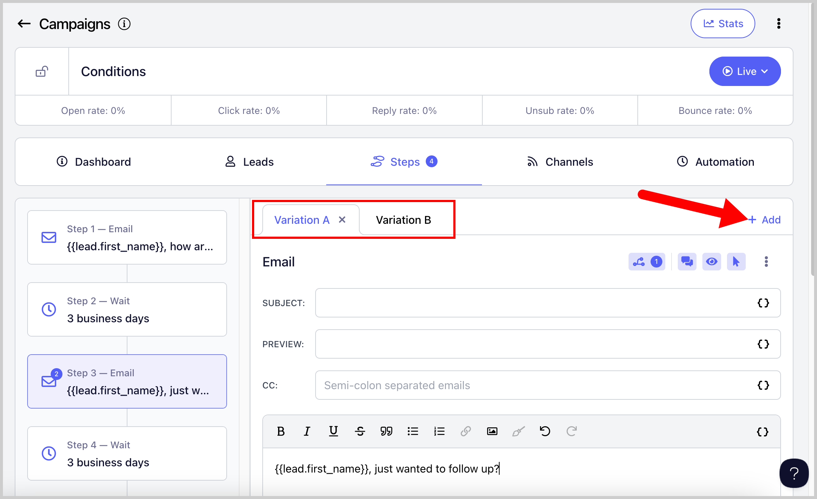This screenshot has width=817, height=499.
Task: Expand the Live status dropdown
Action: click(x=745, y=71)
